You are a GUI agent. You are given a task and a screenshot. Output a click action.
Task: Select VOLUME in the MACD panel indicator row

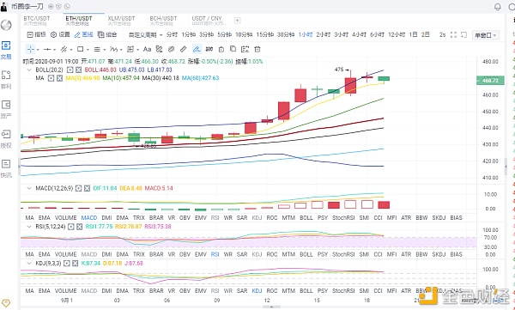[66, 218]
